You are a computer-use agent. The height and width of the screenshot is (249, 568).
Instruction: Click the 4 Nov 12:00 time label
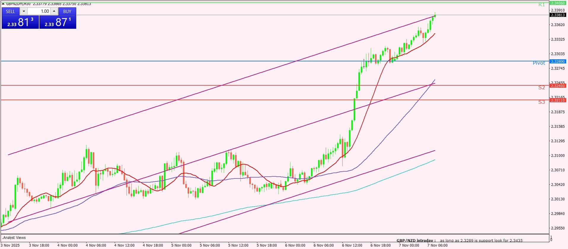[125, 245]
